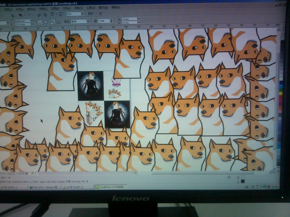Select the purple logo on the canvas
Viewport: 290px width, 217px height.
pyautogui.click(x=116, y=82)
